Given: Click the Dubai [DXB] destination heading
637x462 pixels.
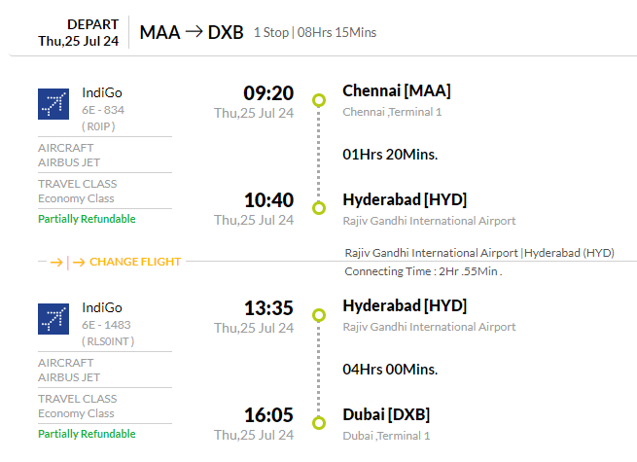Looking at the screenshot, I should (386, 415).
